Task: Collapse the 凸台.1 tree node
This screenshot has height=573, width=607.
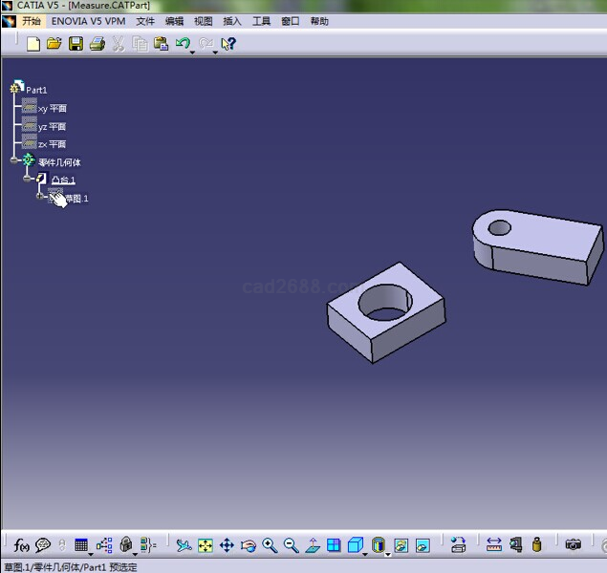Action: pyautogui.click(x=28, y=180)
